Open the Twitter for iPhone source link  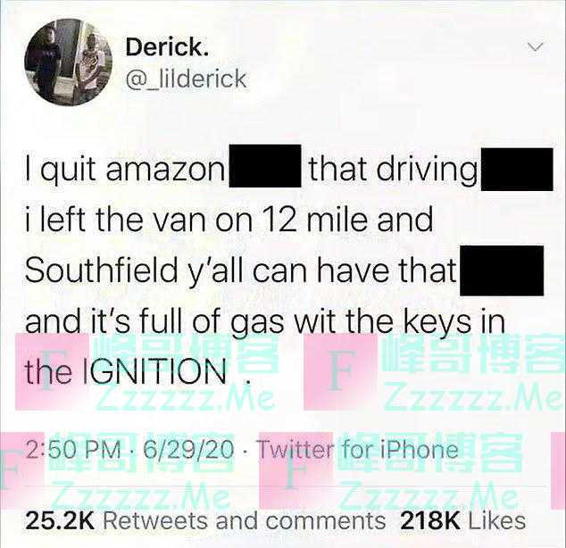(357, 450)
